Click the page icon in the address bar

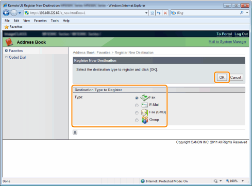pos(27,13)
